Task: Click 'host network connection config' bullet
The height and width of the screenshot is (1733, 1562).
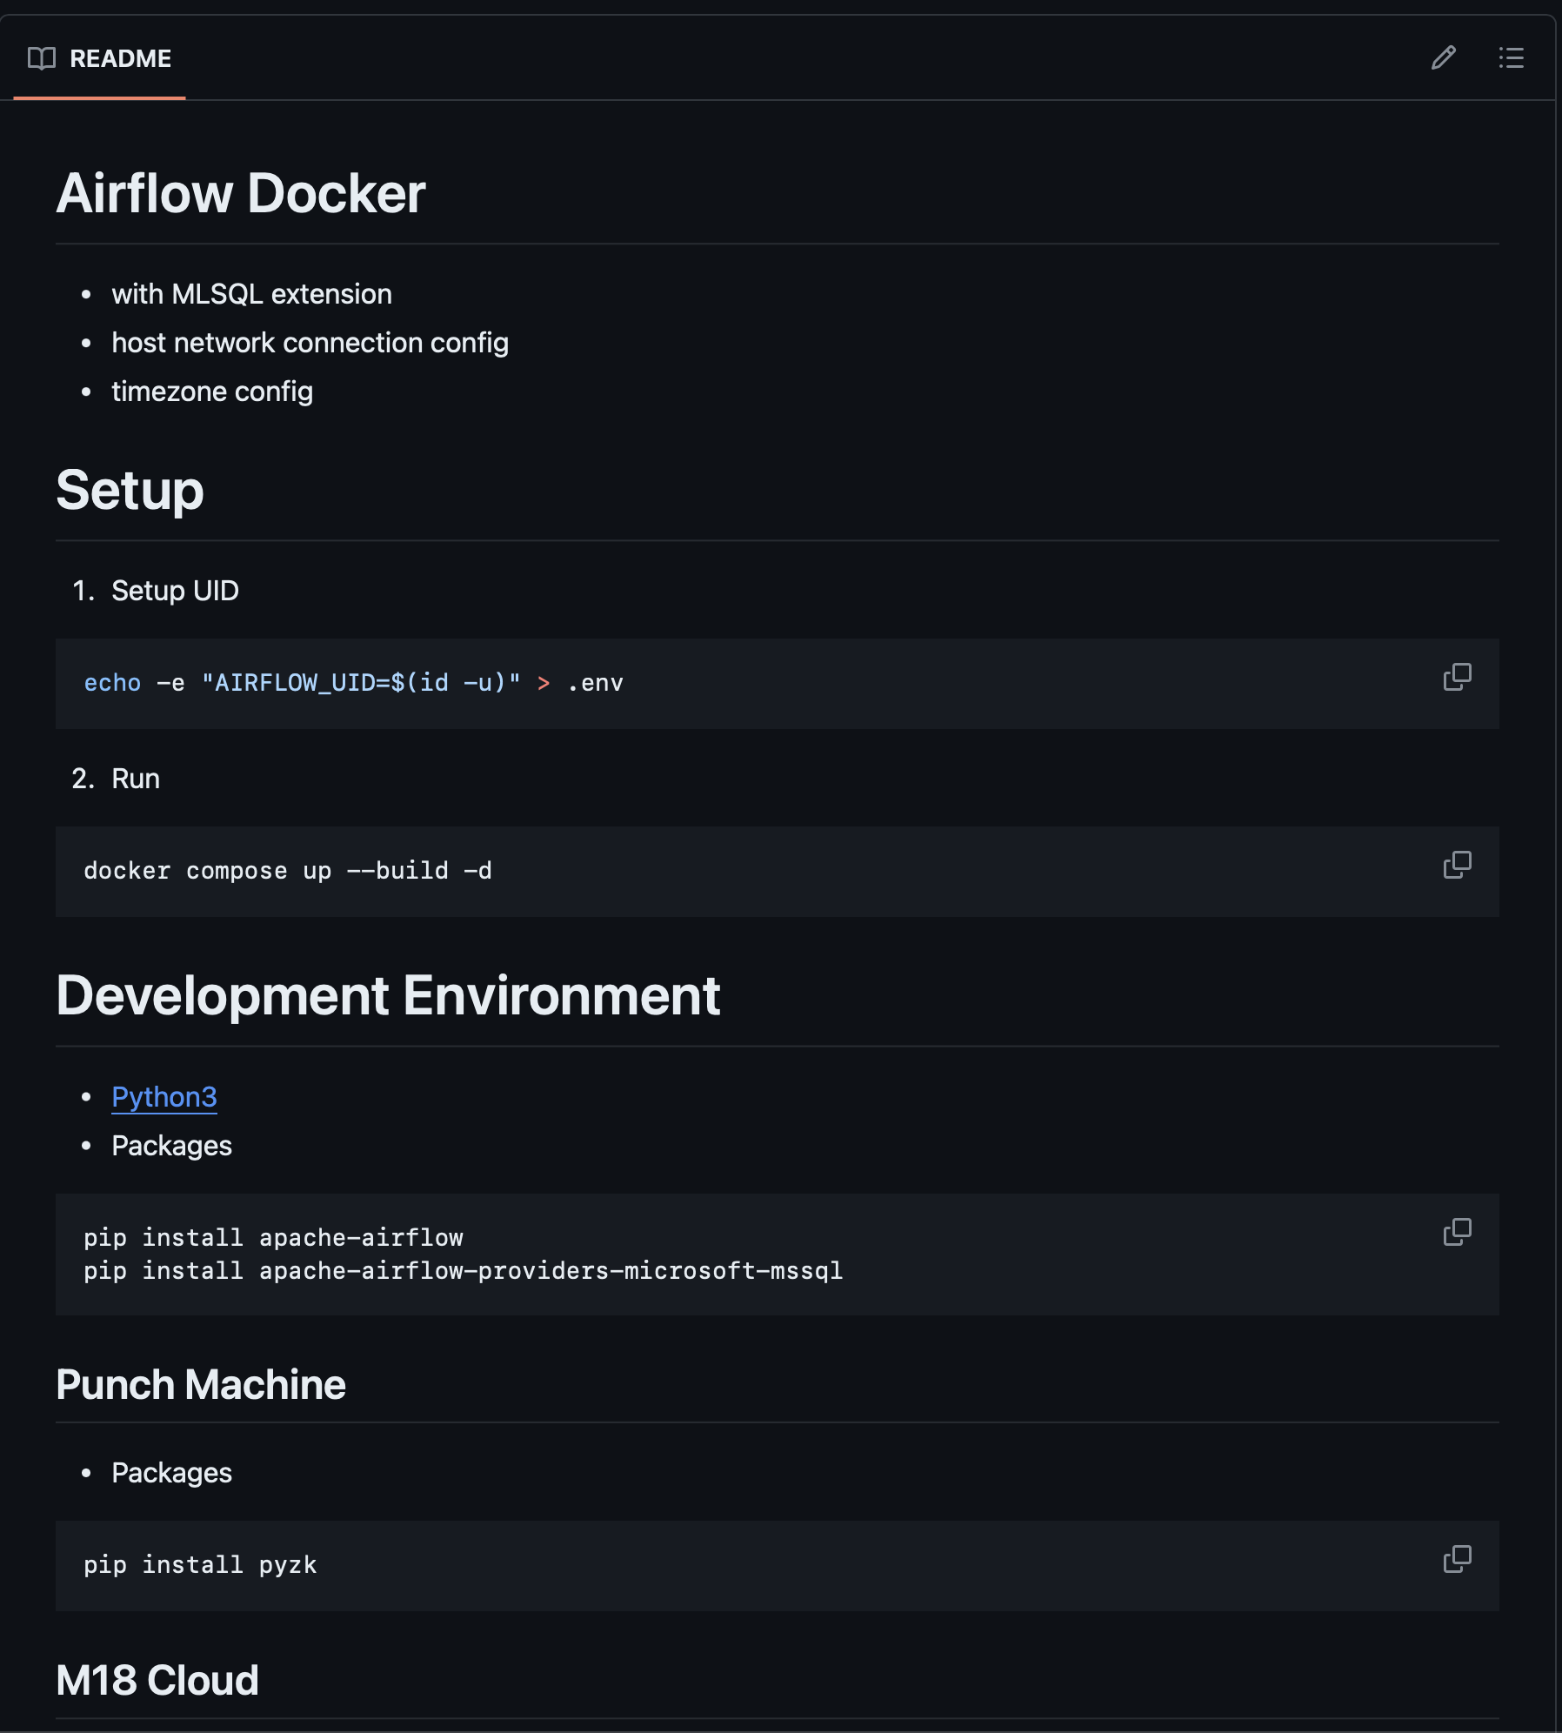Action: (x=310, y=343)
